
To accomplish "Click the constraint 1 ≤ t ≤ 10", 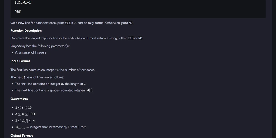I will pos(23,108).
